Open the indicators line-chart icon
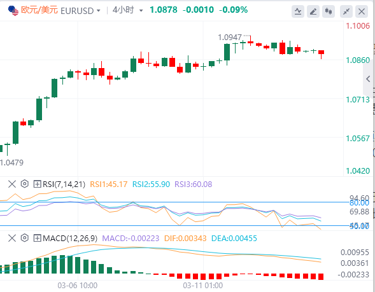 [298, 11]
